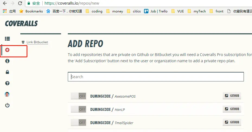Viewport: 252px width, 132px height.
Task: Click the Link Bitbucket link
Action: pos(37,42)
